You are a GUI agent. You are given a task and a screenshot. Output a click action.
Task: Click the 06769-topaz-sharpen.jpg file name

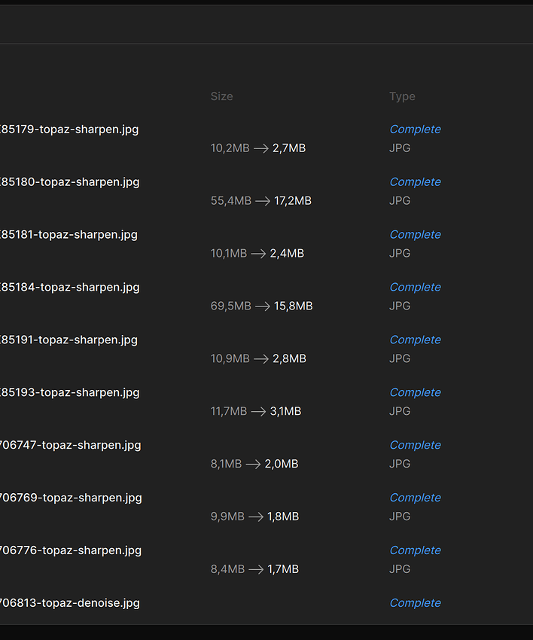pos(71,498)
